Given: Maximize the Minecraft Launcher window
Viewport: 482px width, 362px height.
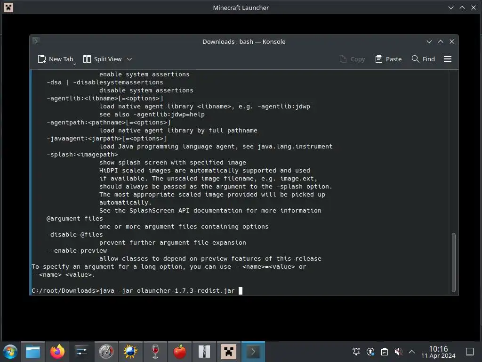Looking at the screenshot, I should pyautogui.click(x=462, y=8).
